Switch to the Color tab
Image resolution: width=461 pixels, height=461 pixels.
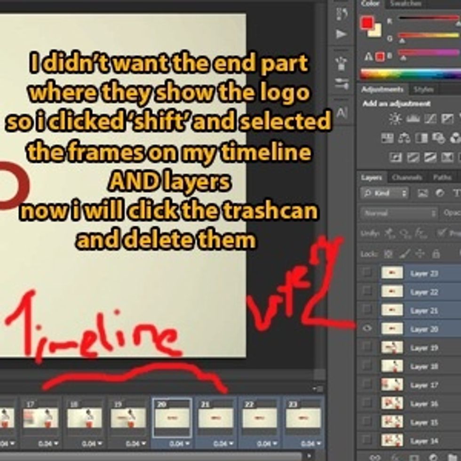pos(370,4)
